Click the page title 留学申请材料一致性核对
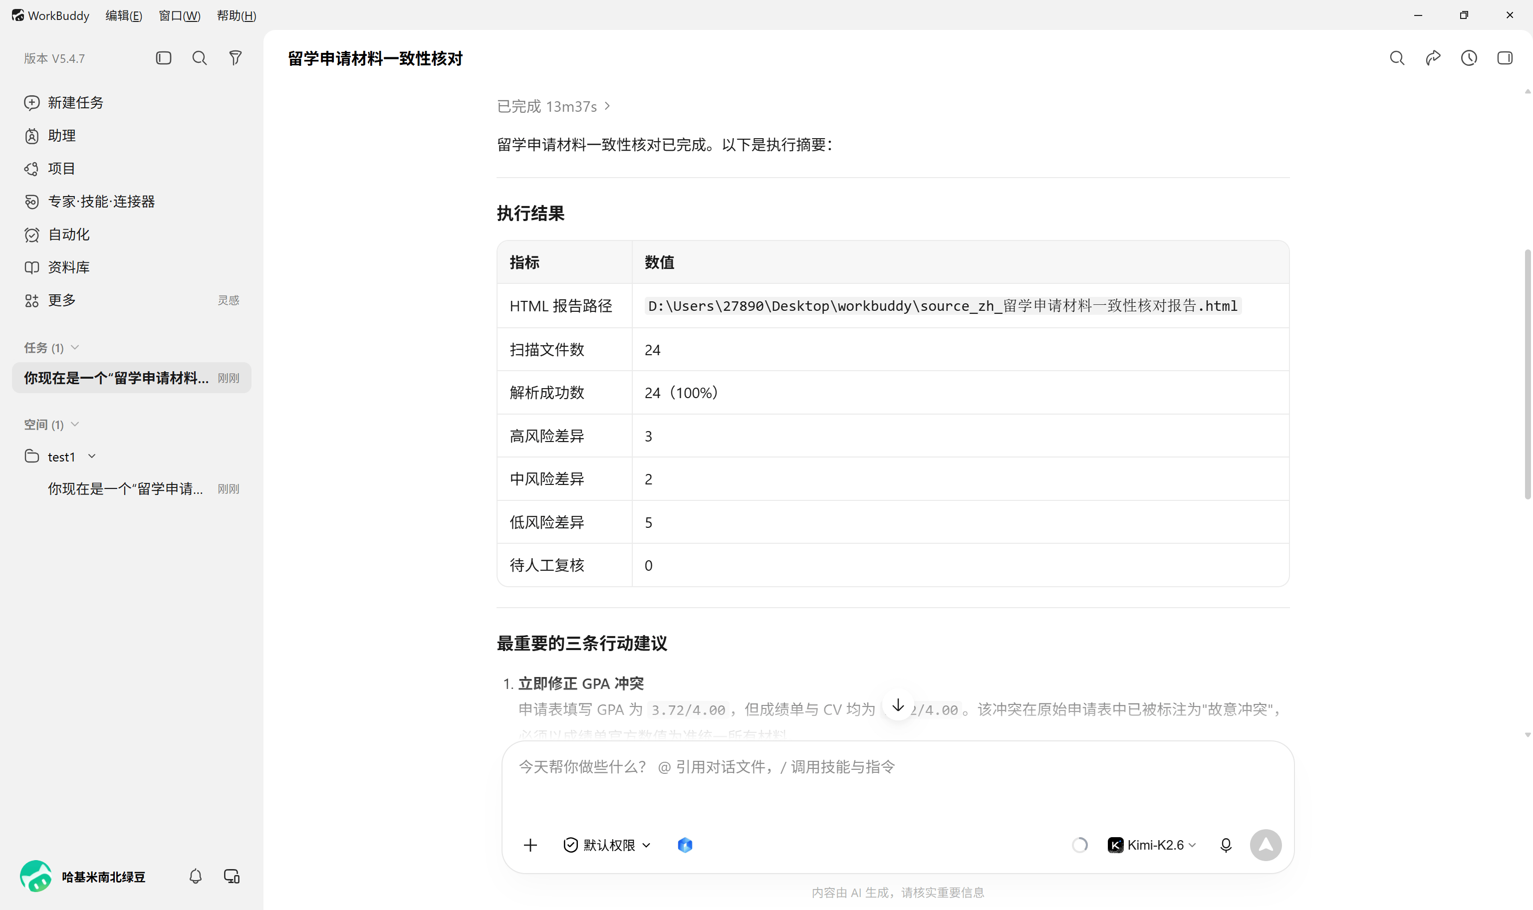This screenshot has width=1533, height=910. [375, 58]
